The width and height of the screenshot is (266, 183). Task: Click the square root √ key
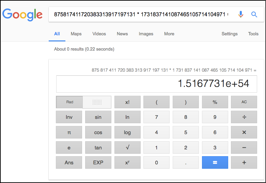point(127,147)
